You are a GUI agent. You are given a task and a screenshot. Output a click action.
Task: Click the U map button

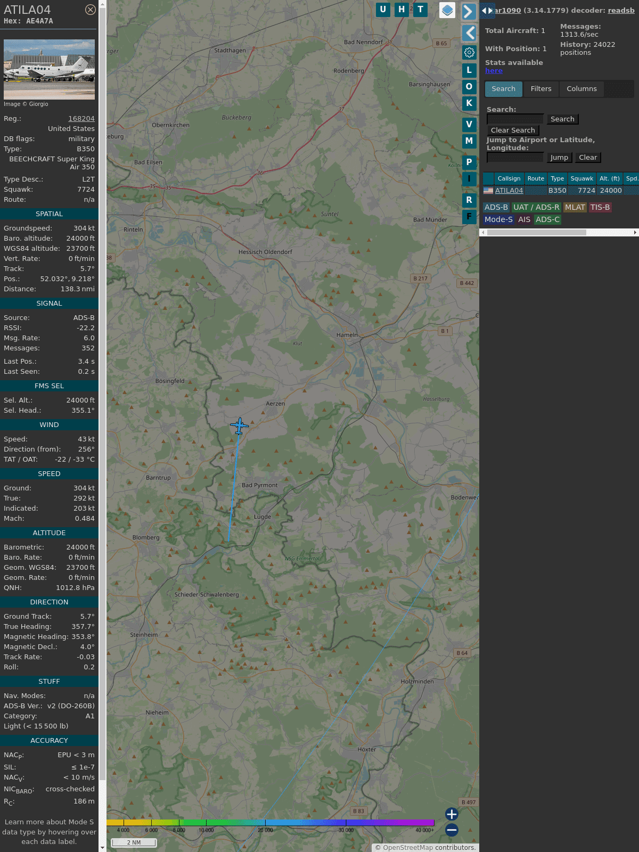click(x=383, y=10)
